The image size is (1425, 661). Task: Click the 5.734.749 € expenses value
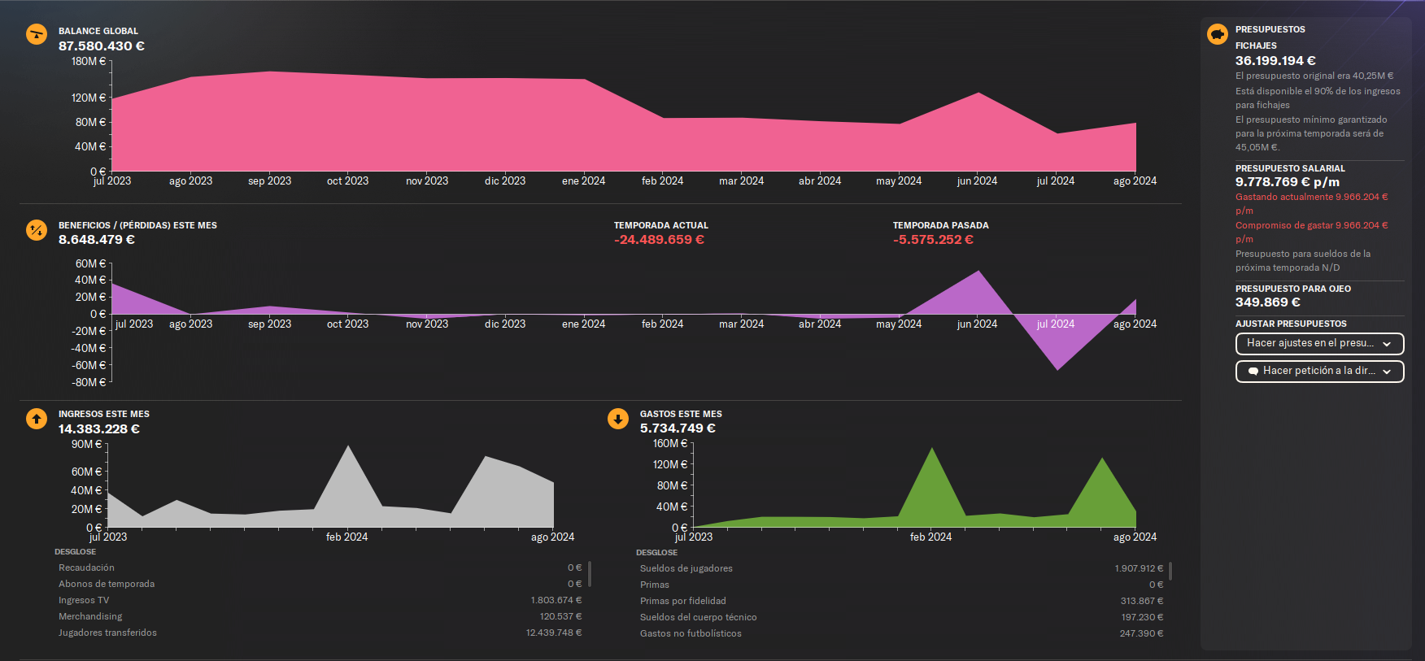[x=678, y=428]
